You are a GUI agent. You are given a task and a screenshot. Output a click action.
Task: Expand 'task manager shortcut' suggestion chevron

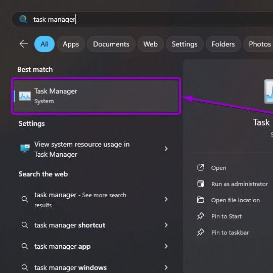click(x=166, y=225)
